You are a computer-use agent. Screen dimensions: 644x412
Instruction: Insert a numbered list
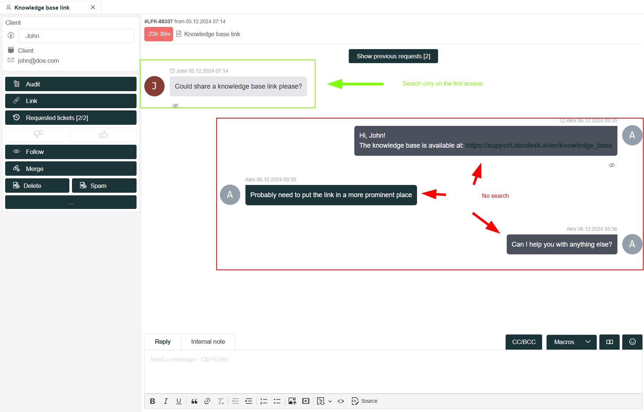coord(264,401)
